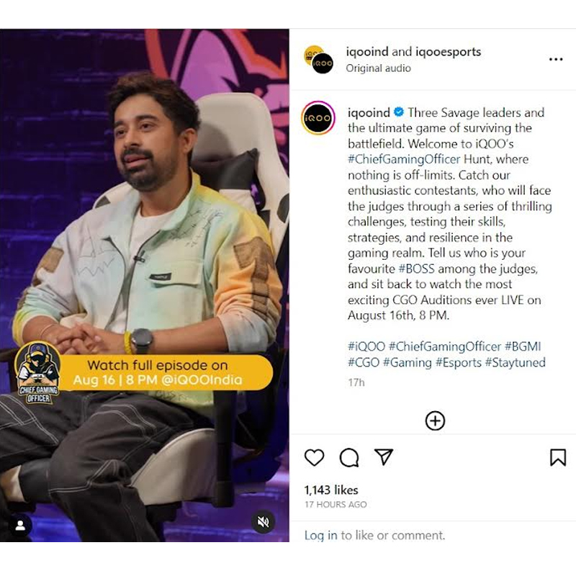Unmute the video with the speaker icon
This screenshot has height=576, width=576.
[x=263, y=521]
